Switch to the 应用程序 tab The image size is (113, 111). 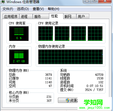coord(11,16)
